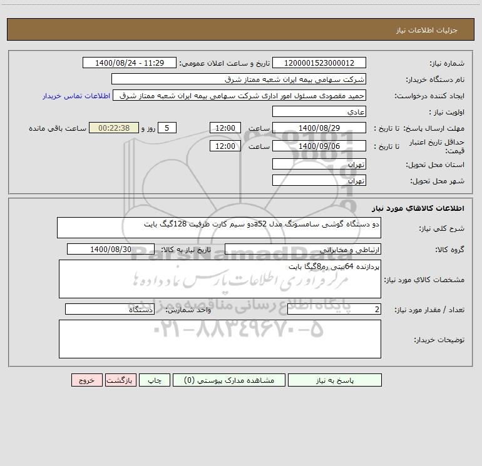Click text 'ساعت باقی مانده'
The height and width of the screenshot is (466, 482).
tap(58, 128)
